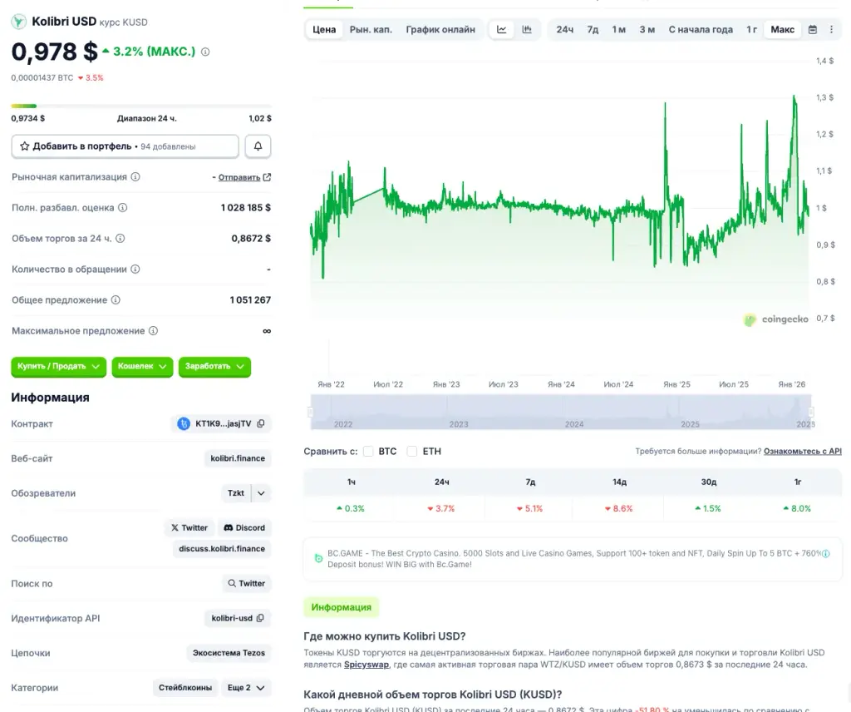
Task: Open the Spicyswap exchange link
Action: point(366,665)
